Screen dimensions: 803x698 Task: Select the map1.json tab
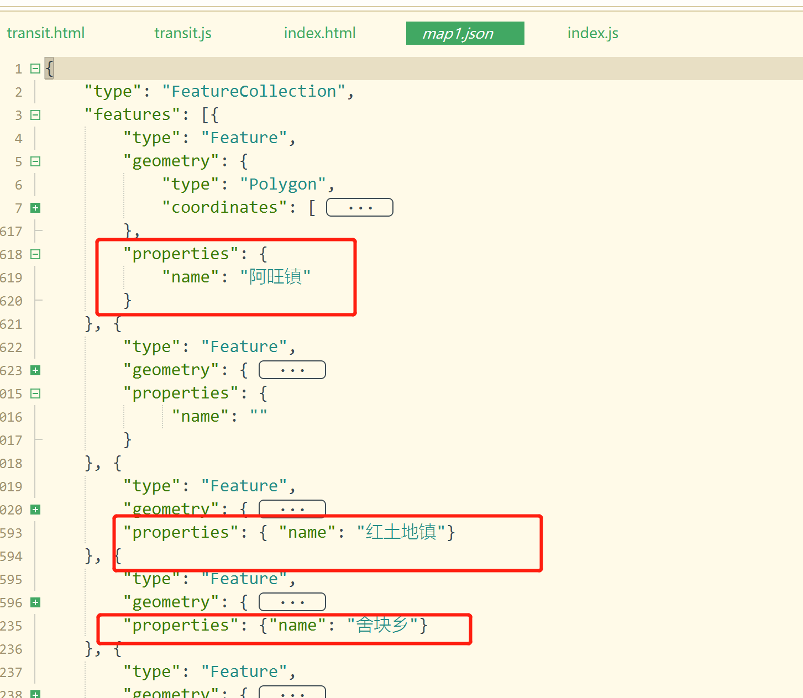point(465,33)
